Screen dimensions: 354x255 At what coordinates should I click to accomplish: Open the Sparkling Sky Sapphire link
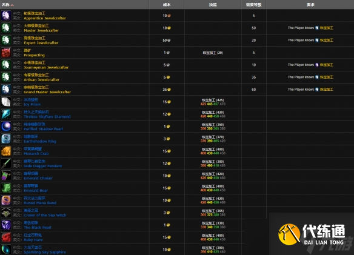pyautogui.click(x=45, y=252)
